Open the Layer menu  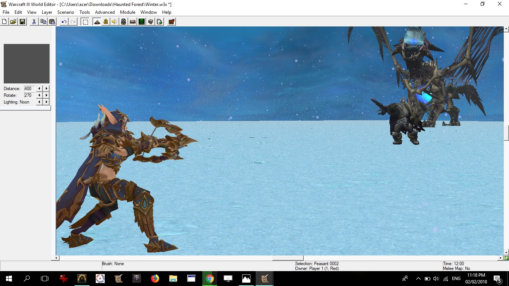coord(47,12)
